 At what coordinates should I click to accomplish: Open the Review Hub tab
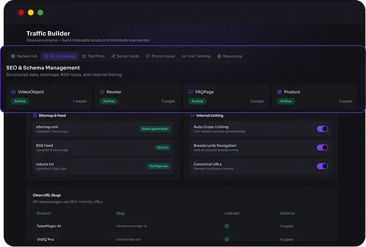pyautogui.click(x=24, y=56)
